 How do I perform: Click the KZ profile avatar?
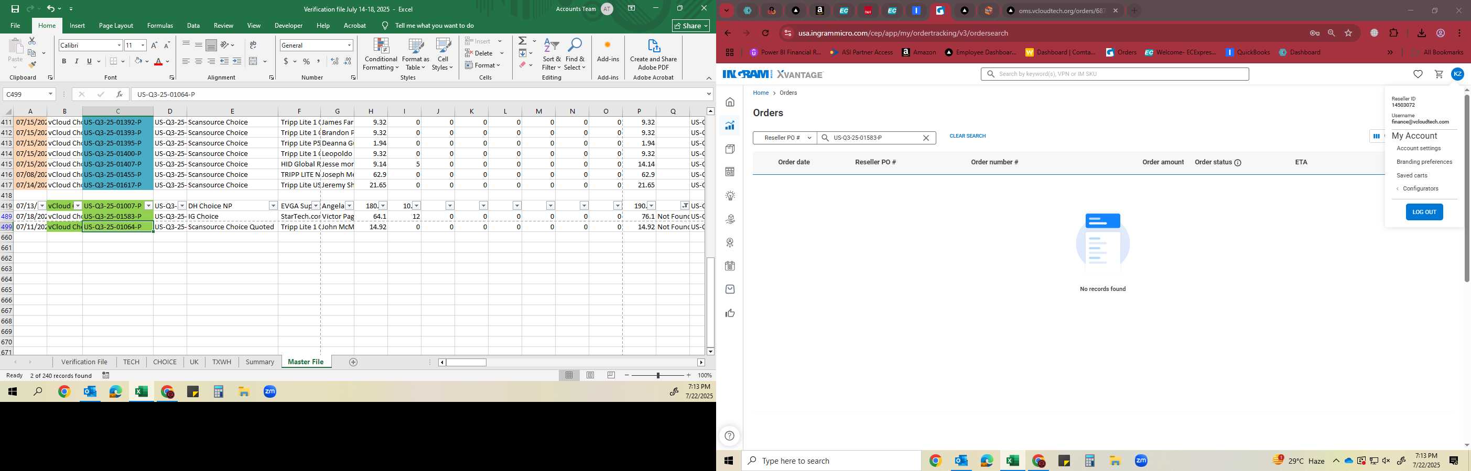coord(1457,74)
